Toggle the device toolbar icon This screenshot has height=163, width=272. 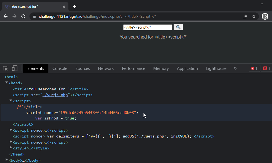14,68
